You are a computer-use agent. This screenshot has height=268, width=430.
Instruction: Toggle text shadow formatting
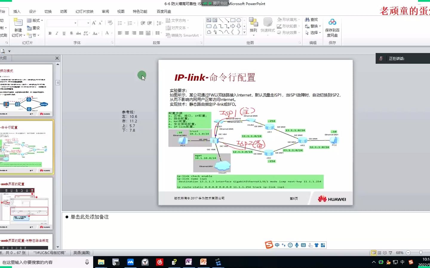(x=71, y=33)
